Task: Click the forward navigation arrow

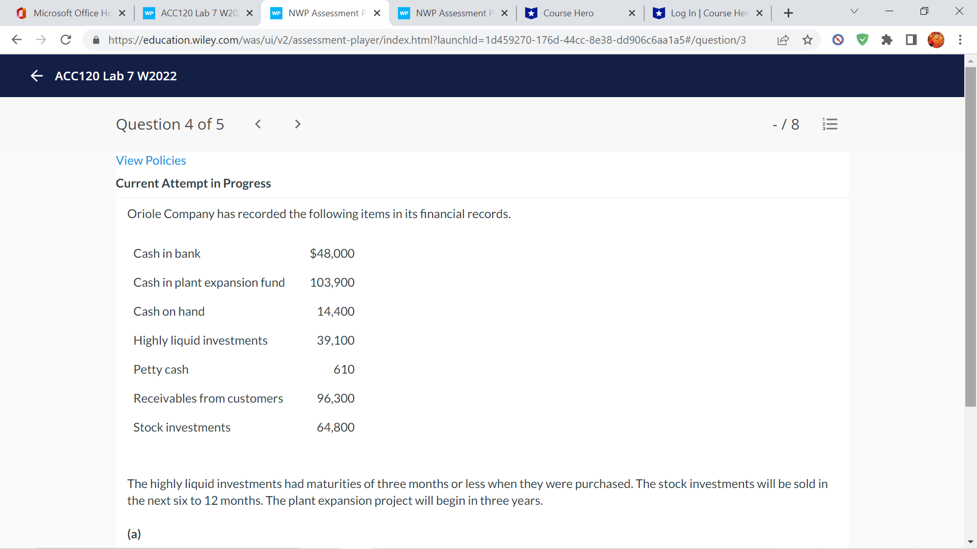Action: tap(41, 40)
